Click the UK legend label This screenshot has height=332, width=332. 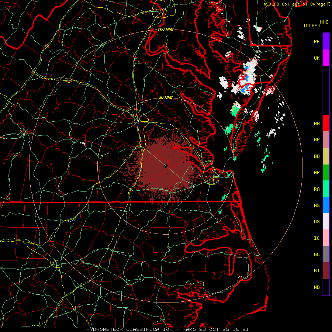point(317,58)
